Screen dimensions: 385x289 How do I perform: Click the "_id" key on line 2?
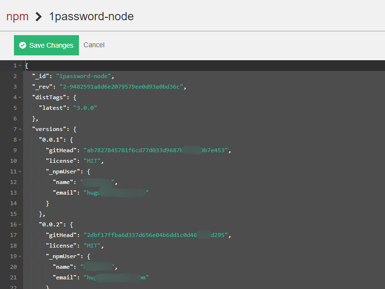pyautogui.click(x=40, y=76)
